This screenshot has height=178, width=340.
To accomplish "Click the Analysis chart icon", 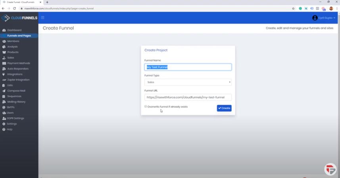I will [x=4, y=47].
